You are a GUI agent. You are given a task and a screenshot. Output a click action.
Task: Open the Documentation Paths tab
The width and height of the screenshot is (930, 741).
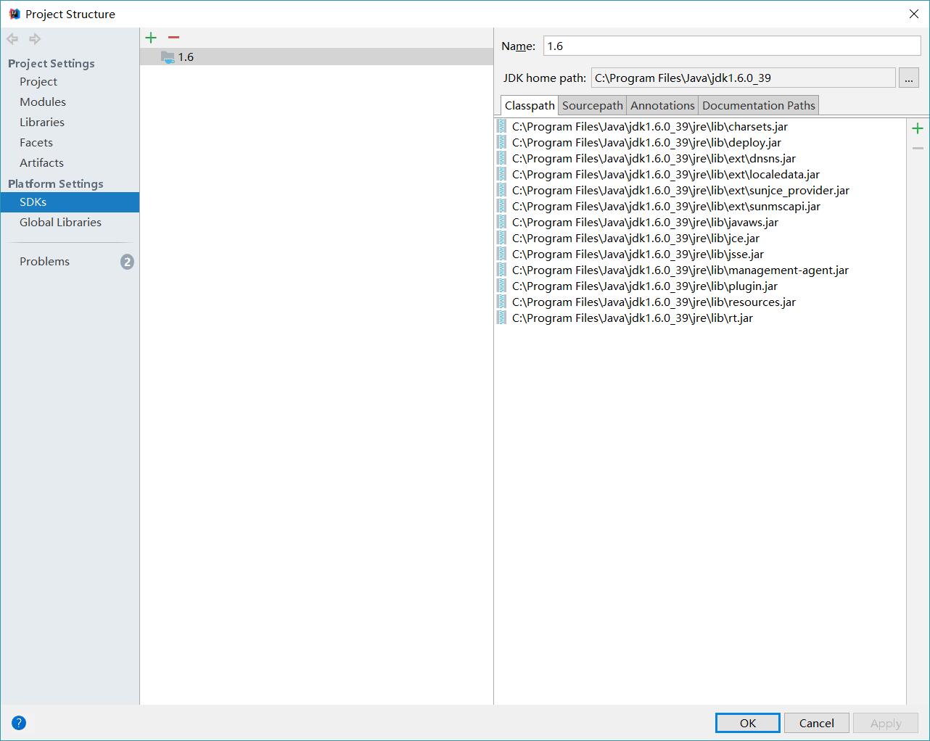759,105
